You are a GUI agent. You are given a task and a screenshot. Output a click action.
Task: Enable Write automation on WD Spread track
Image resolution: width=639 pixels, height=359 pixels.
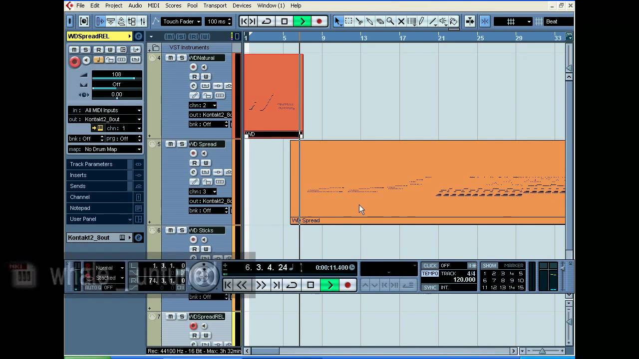tap(206, 163)
